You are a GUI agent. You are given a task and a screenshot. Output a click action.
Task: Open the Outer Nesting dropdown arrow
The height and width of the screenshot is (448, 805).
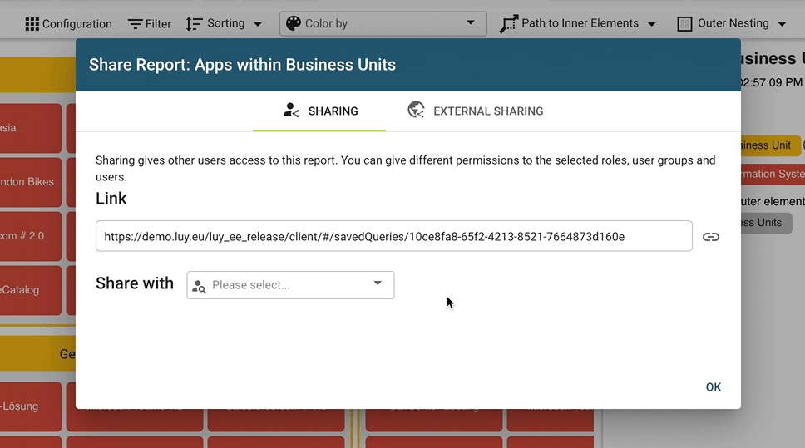782,24
